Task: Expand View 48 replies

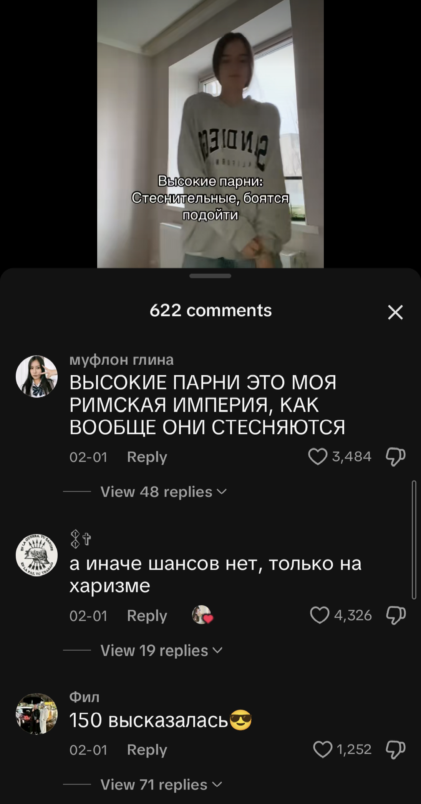Action: point(163,492)
